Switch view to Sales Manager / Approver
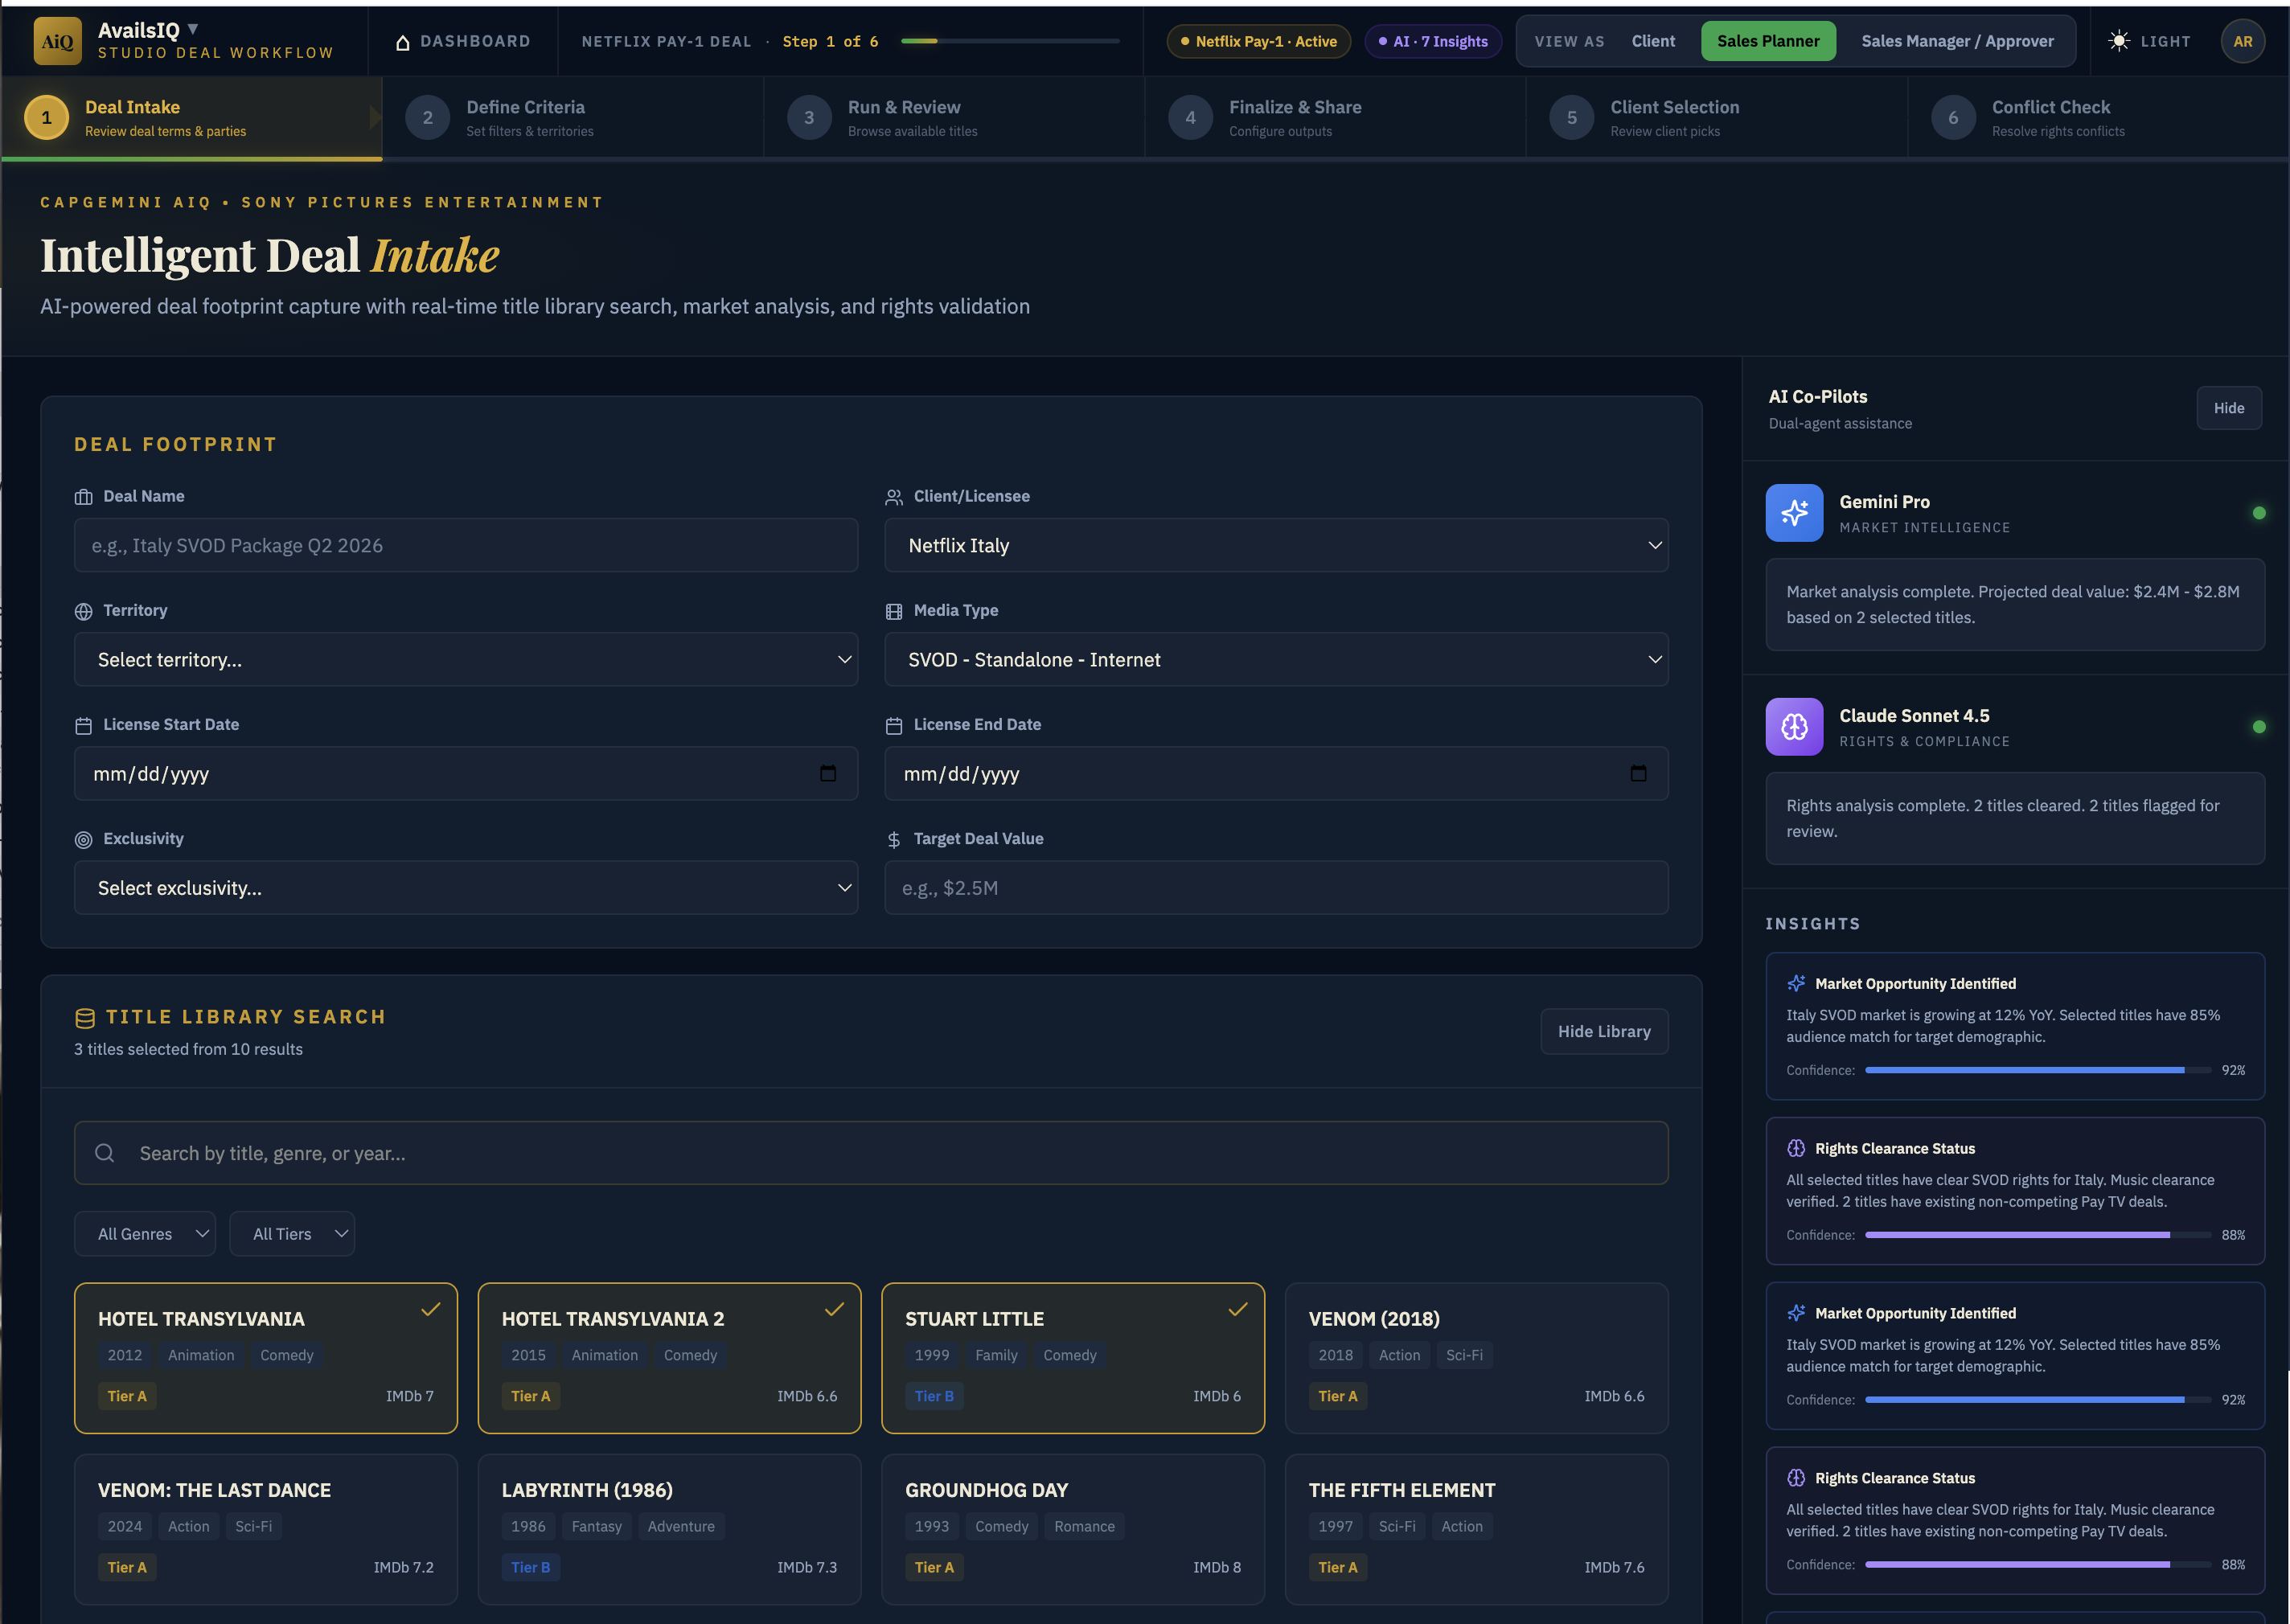2290x1624 pixels. click(1957, 41)
